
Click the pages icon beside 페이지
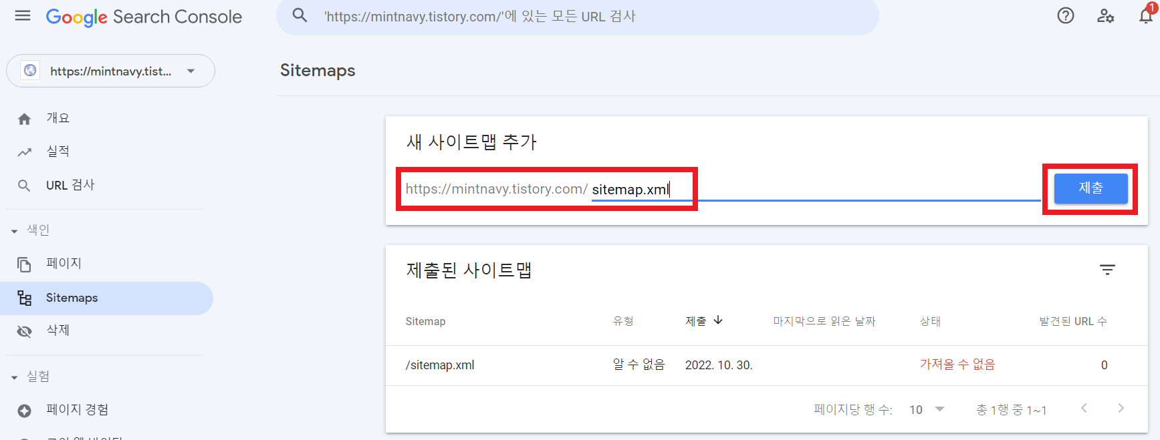tap(24, 264)
